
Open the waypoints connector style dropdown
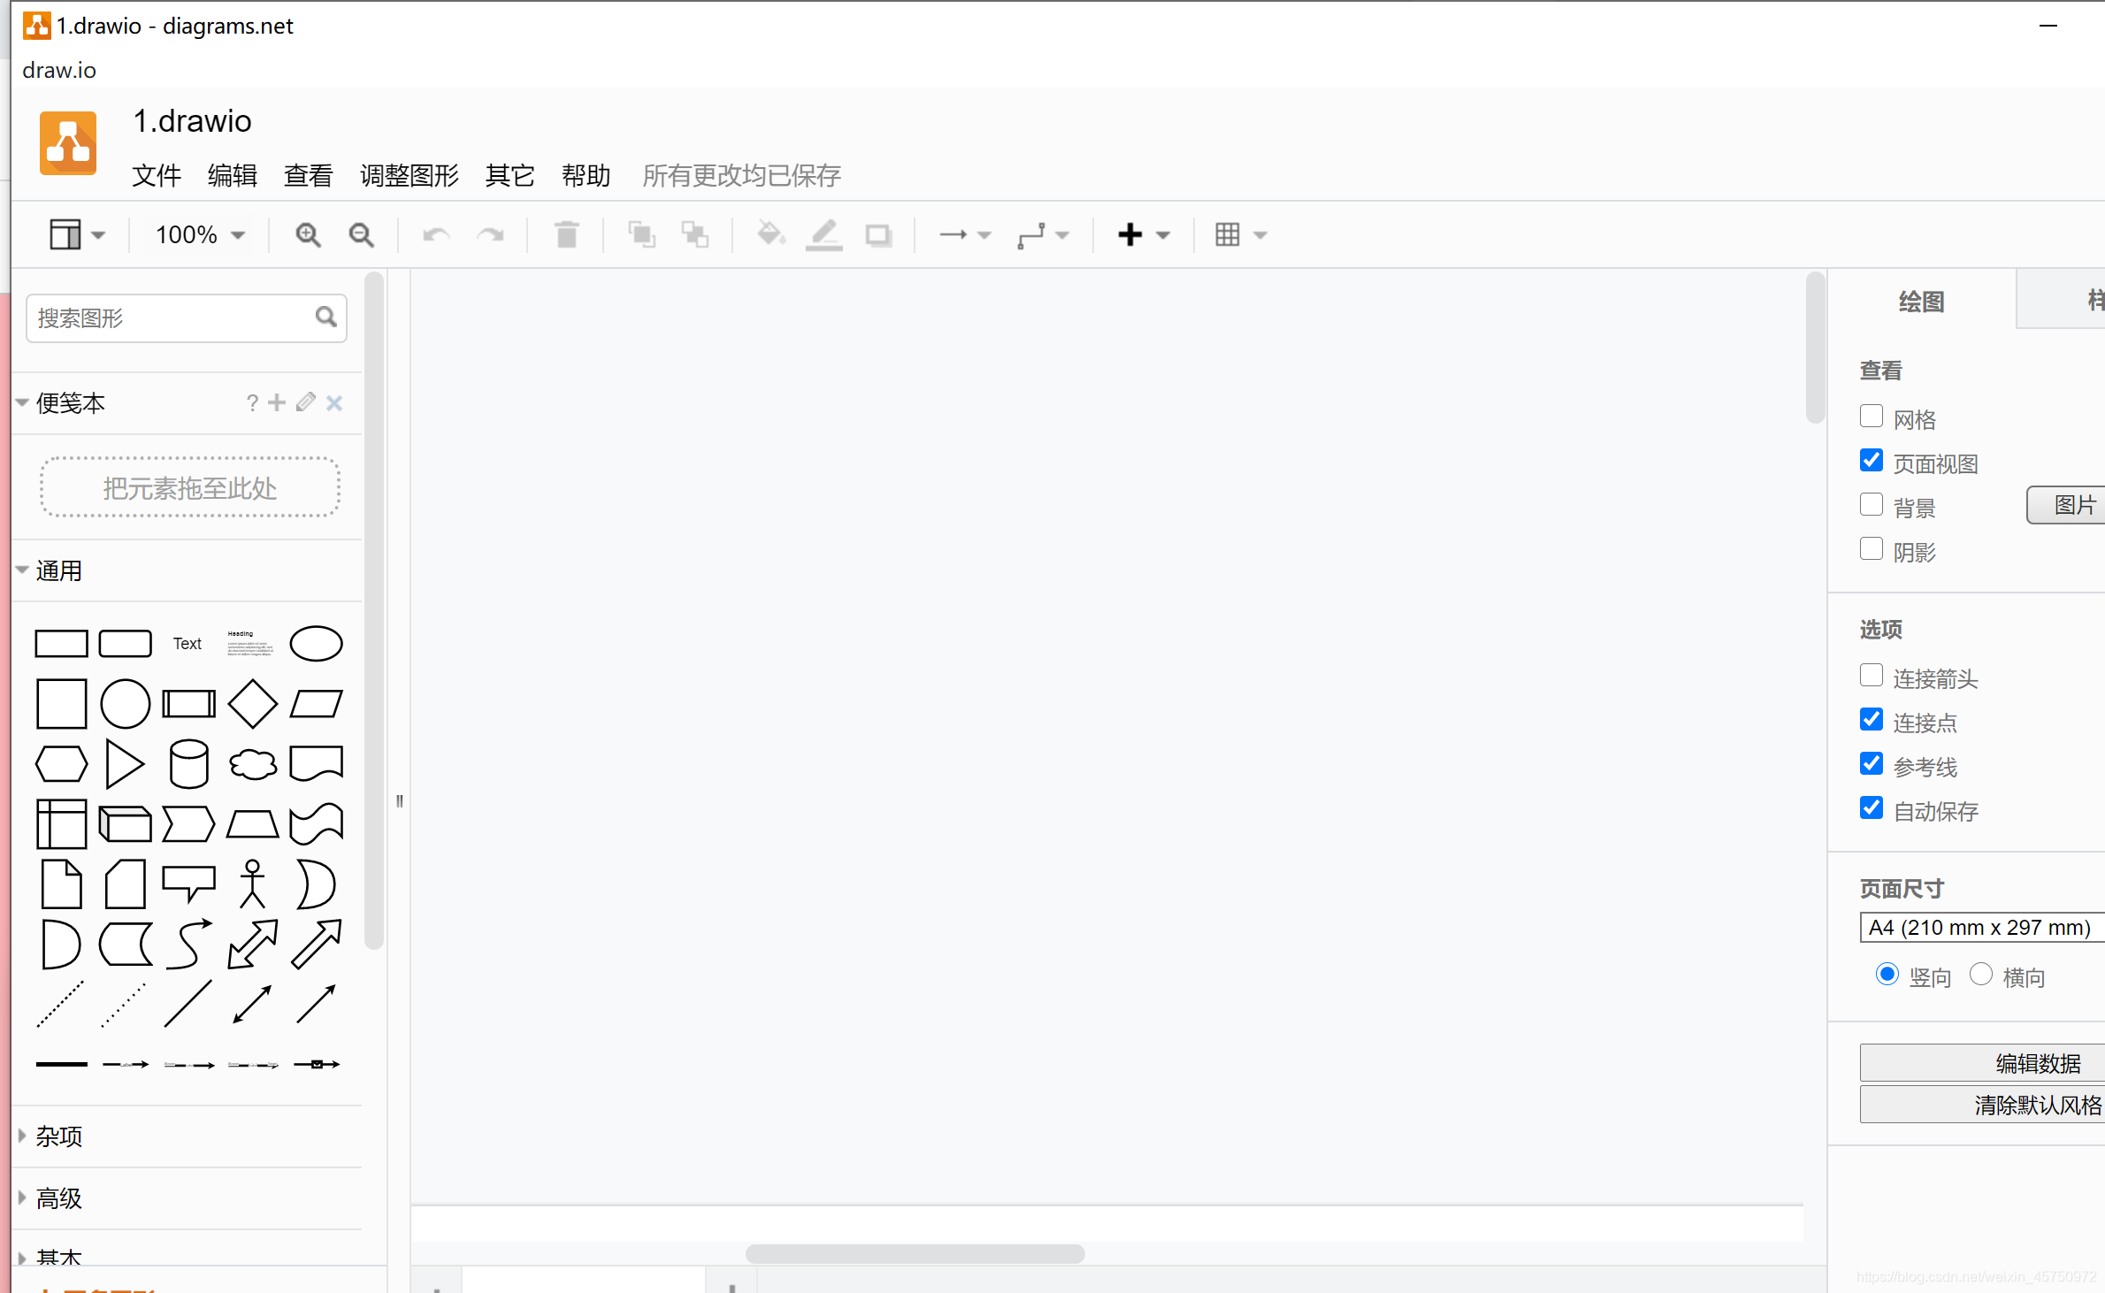click(1044, 234)
